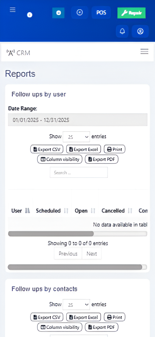Open the green Repair wrench button
The height and width of the screenshot is (337, 155).
131,13
